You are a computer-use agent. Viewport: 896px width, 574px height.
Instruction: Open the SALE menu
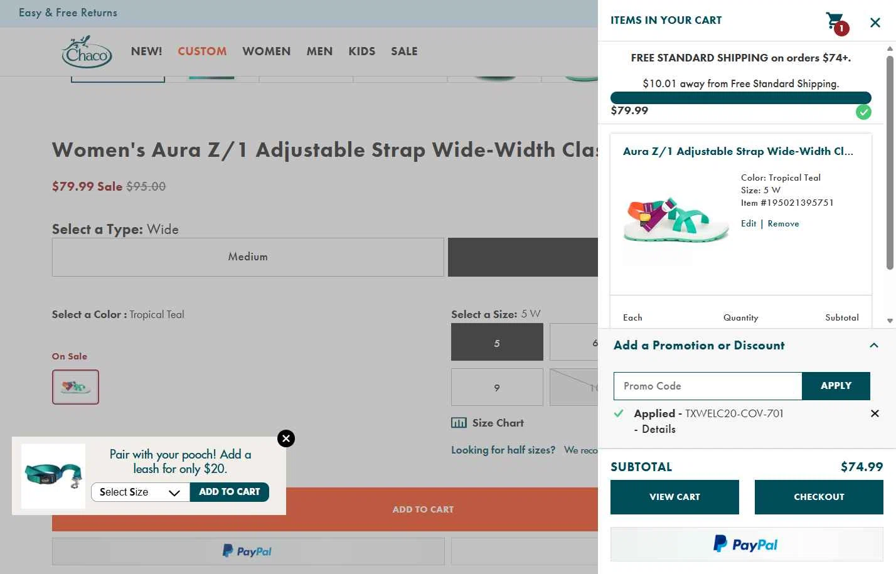click(x=404, y=51)
